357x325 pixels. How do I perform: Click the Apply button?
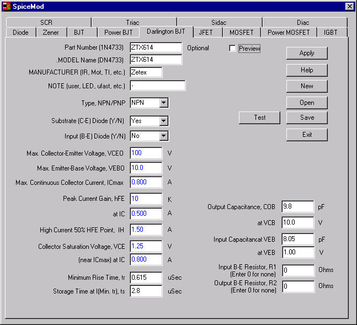click(307, 53)
